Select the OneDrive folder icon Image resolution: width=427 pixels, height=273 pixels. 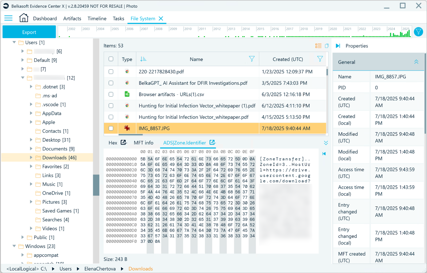(x=38, y=193)
